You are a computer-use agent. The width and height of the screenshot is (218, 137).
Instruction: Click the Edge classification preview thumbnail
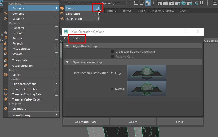pyautogui.click(x=147, y=73)
